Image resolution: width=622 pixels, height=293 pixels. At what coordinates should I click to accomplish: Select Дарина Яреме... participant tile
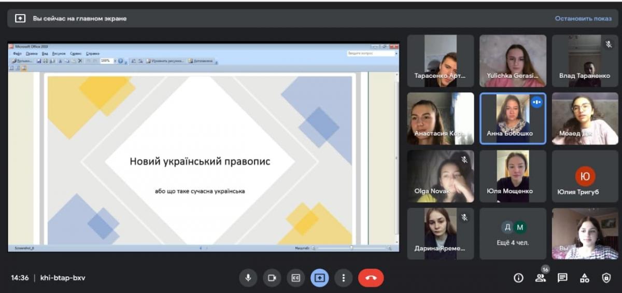tap(440, 234)
